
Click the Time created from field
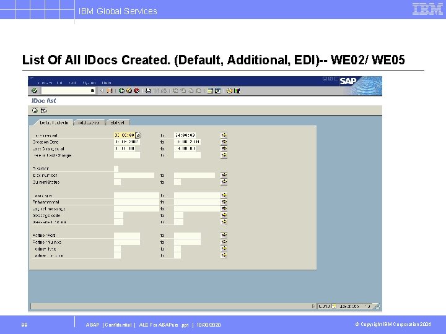tap(125, 135)
